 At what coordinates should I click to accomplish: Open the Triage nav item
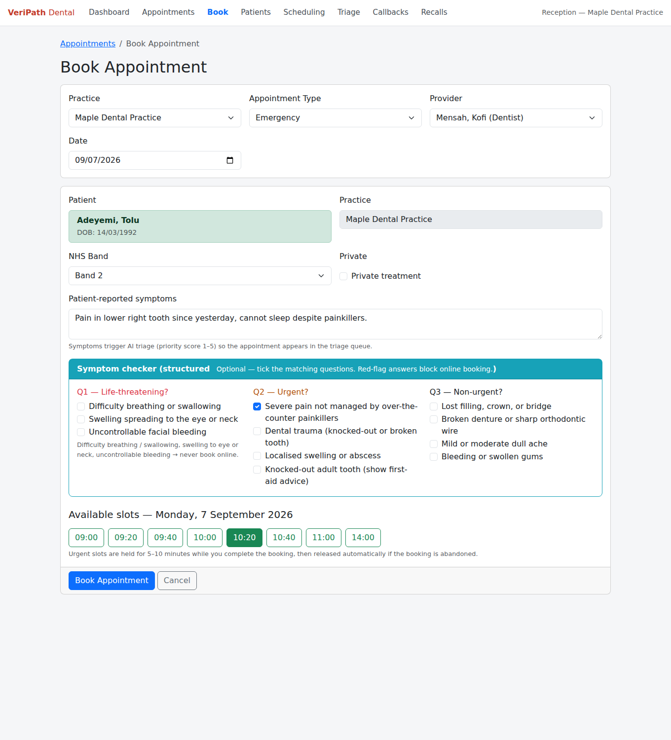coord(349,12)
